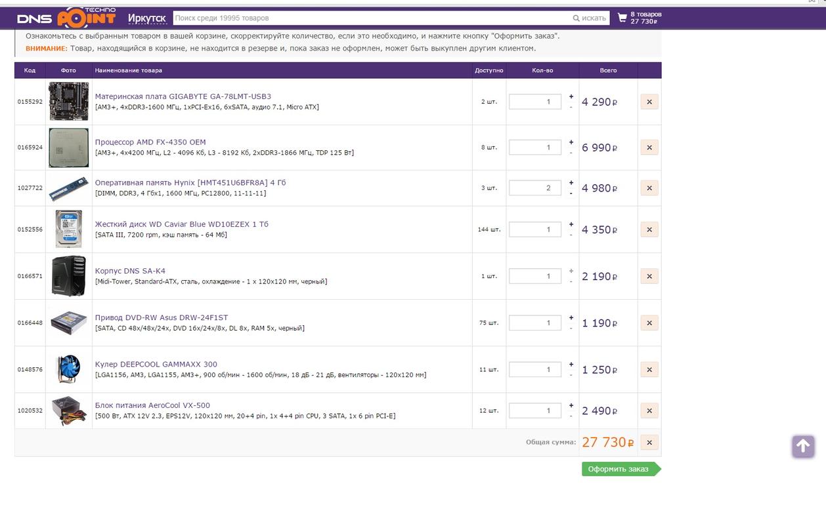Click quantity field for WD Caviar Blue

point(535,230)
